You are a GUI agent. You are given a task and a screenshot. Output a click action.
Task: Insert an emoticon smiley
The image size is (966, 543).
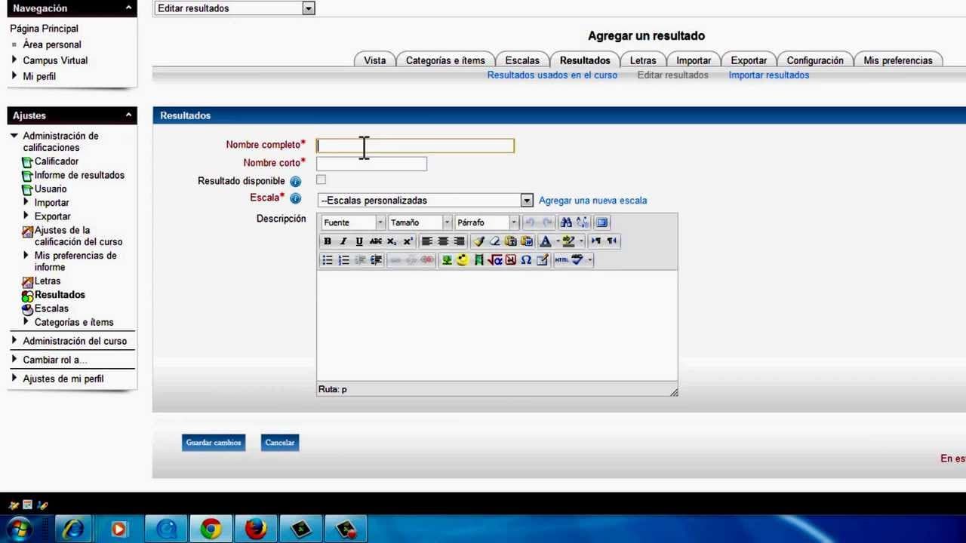click(463, 260)
